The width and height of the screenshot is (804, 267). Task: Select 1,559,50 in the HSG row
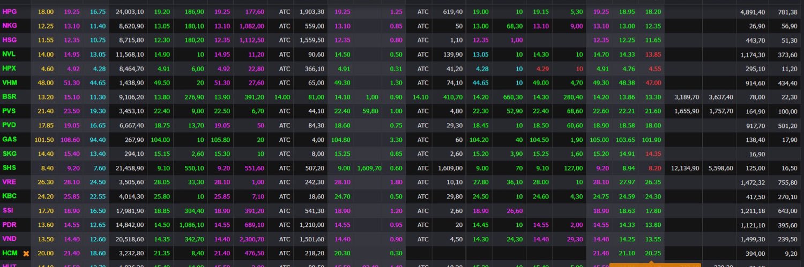coord(312,40)
